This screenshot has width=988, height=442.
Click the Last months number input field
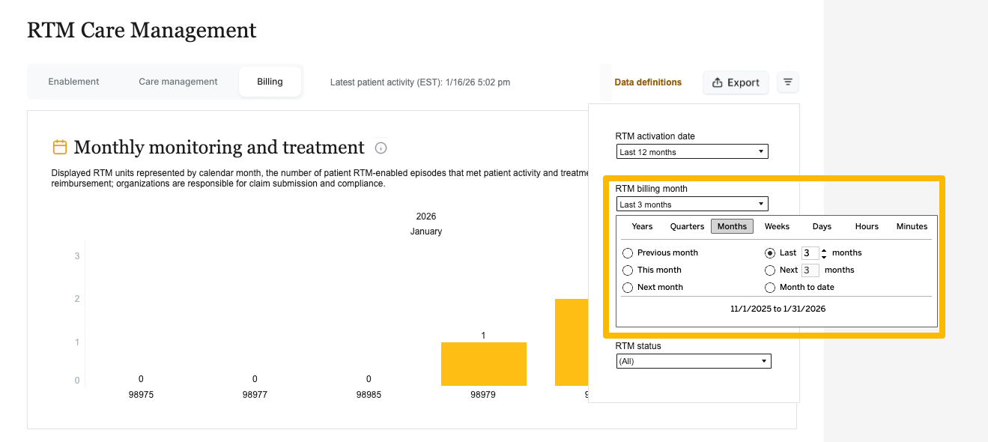pyautogui.click(x=810, y=253)
